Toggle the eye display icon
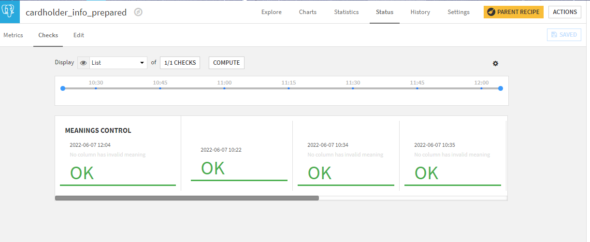 point(84,63)
